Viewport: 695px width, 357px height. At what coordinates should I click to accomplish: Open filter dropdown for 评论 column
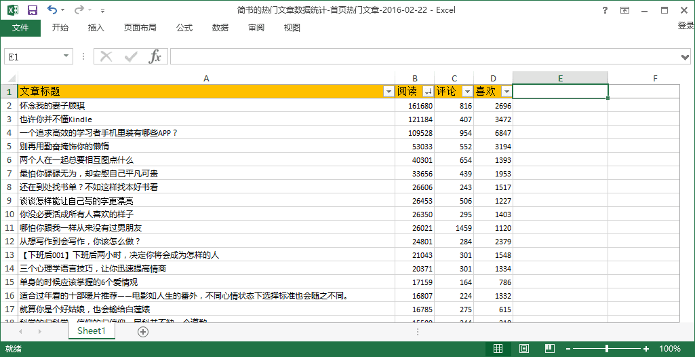(467, 92)
